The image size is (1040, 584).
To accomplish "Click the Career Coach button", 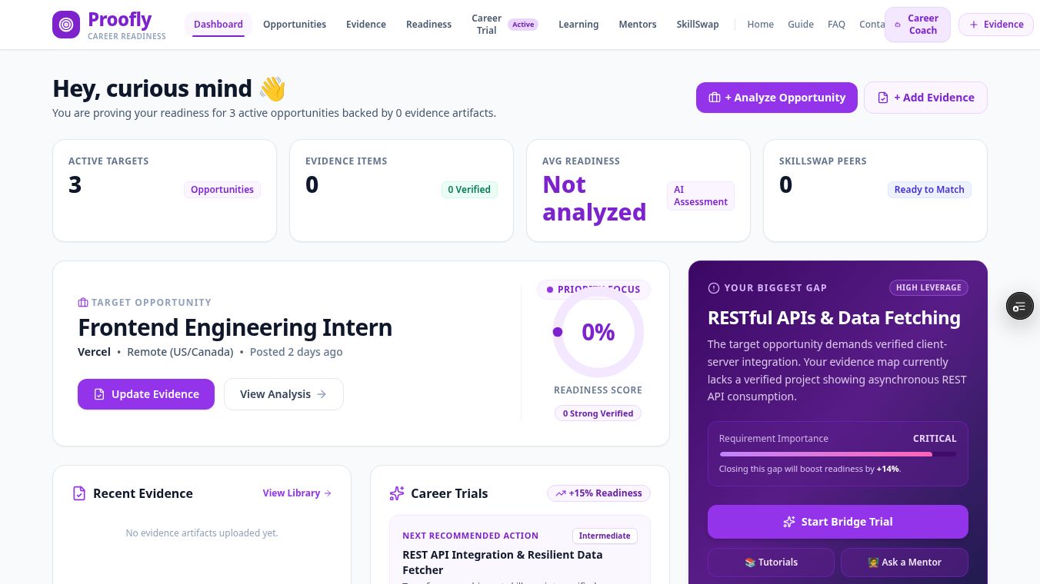I will [x=918, y=25].
